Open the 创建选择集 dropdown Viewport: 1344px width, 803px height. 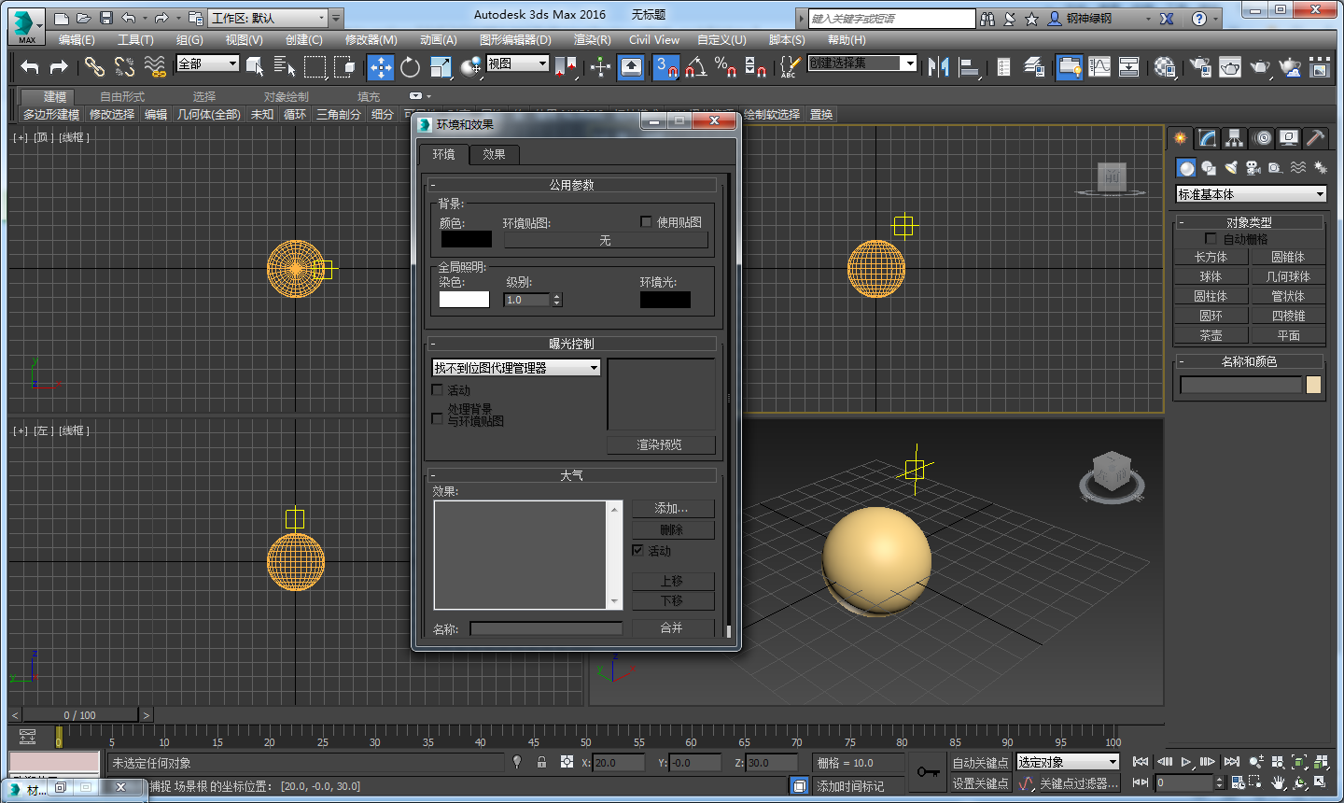point(909,63)
